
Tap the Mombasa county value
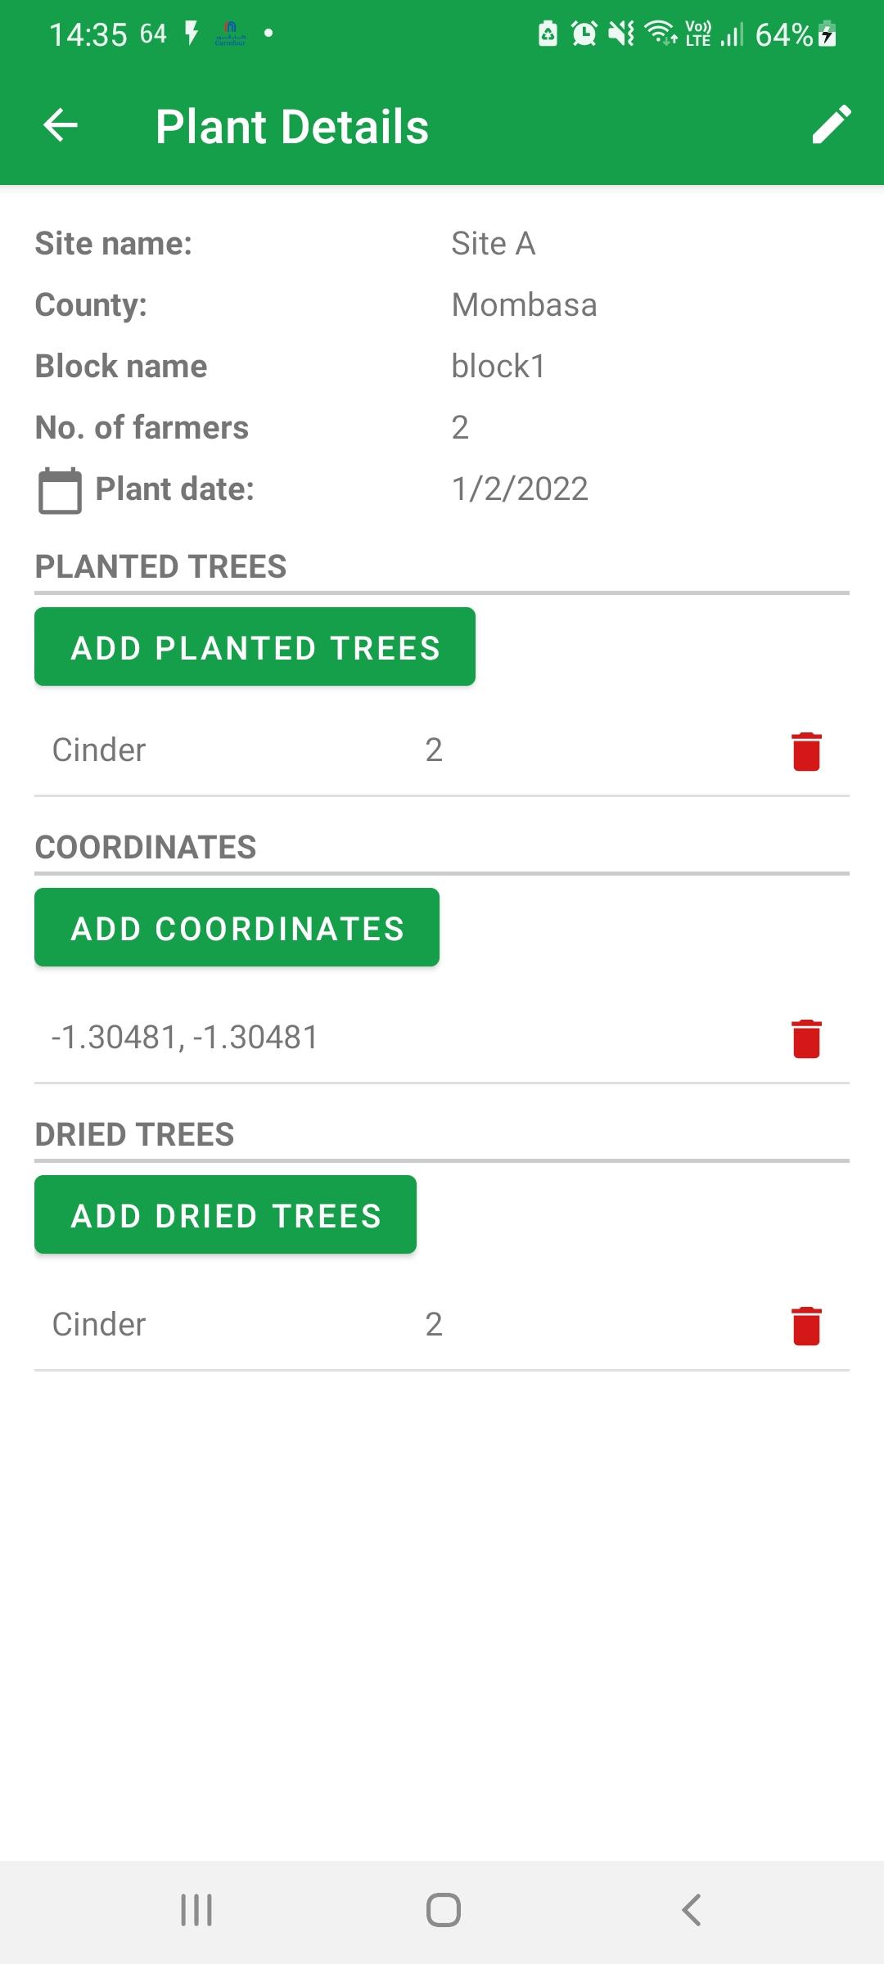click(x=524, y=304)
